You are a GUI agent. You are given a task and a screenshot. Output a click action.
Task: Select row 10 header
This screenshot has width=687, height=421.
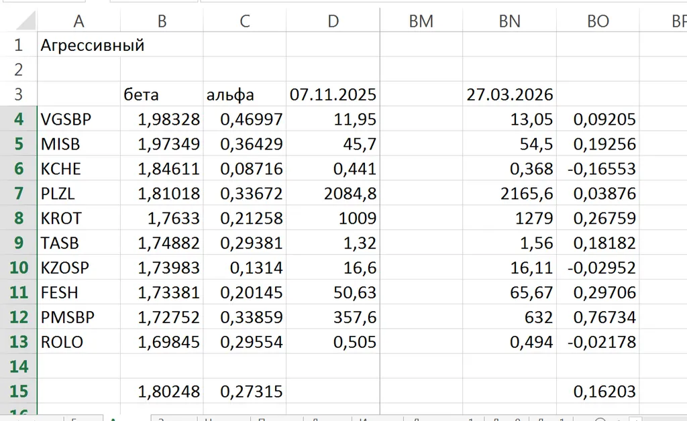(18, 267)
